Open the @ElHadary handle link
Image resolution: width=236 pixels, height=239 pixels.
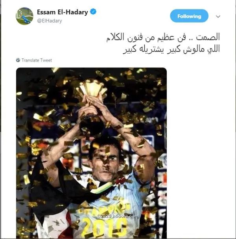tap(50, 21)
